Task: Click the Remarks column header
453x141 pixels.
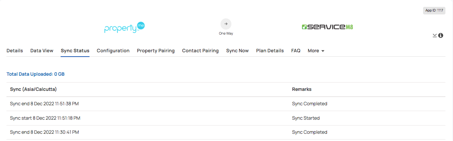Action: pyautogui.click(x=302, y=89)
